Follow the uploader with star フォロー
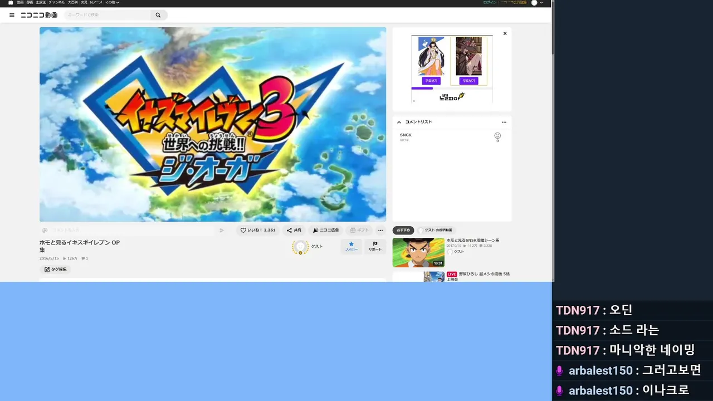This screenshot has height=401, width=713. (351, 247)
